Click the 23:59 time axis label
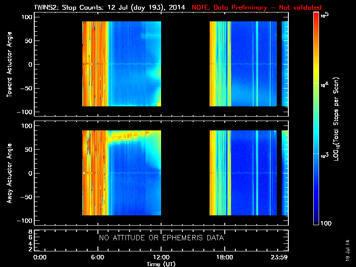Viewport: 356px width, 267px height. point(279,257)
